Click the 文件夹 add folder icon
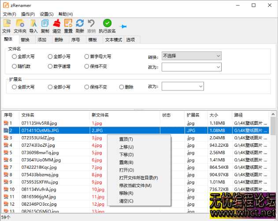This screenshot has height=221, width=278. 20,24
